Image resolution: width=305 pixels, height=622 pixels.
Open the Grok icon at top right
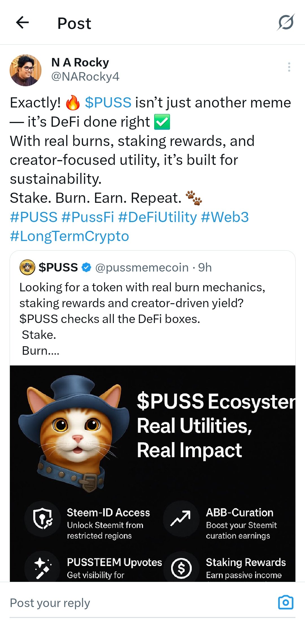point(286,22)
